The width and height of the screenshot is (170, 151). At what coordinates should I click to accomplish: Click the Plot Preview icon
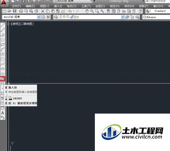pos(26,11)
